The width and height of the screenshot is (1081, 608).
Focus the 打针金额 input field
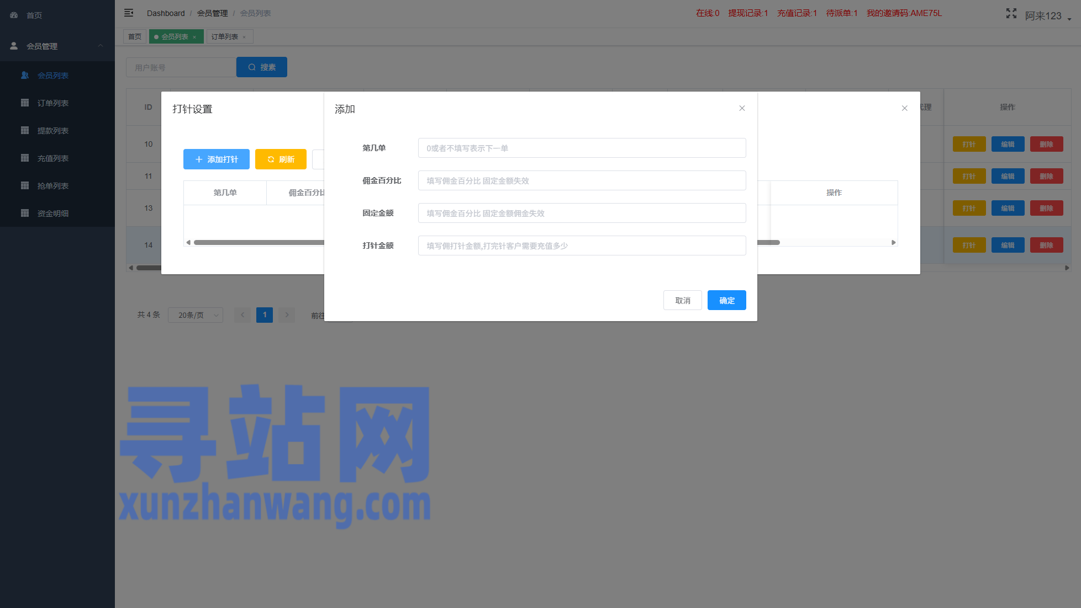coord(582,246)
